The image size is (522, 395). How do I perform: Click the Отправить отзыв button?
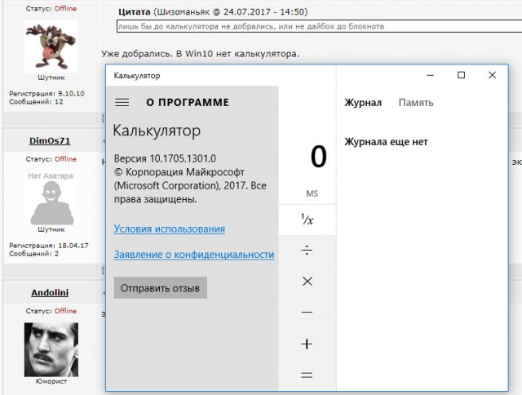161,288
